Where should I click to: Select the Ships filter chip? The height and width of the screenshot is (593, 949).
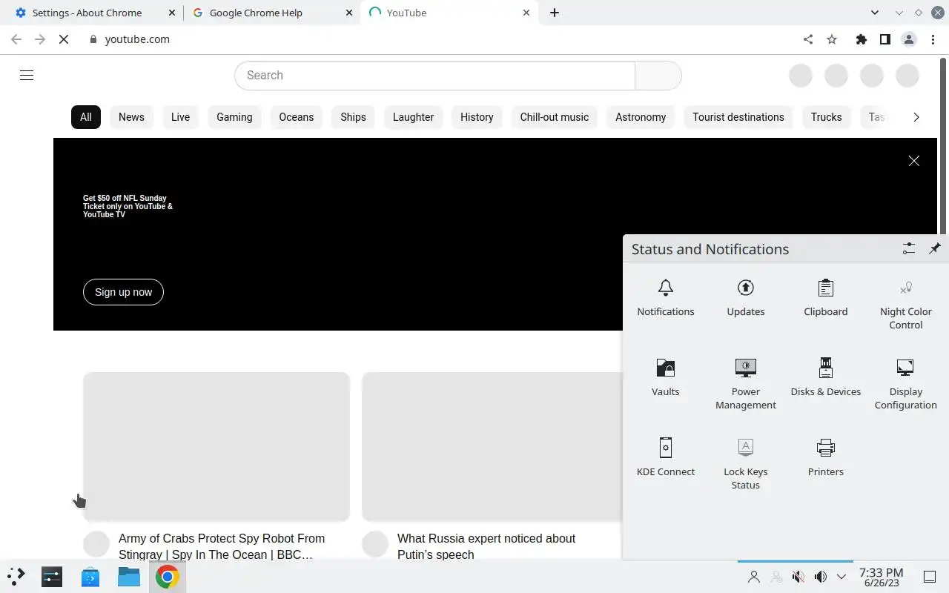click(x=353, y=117)
